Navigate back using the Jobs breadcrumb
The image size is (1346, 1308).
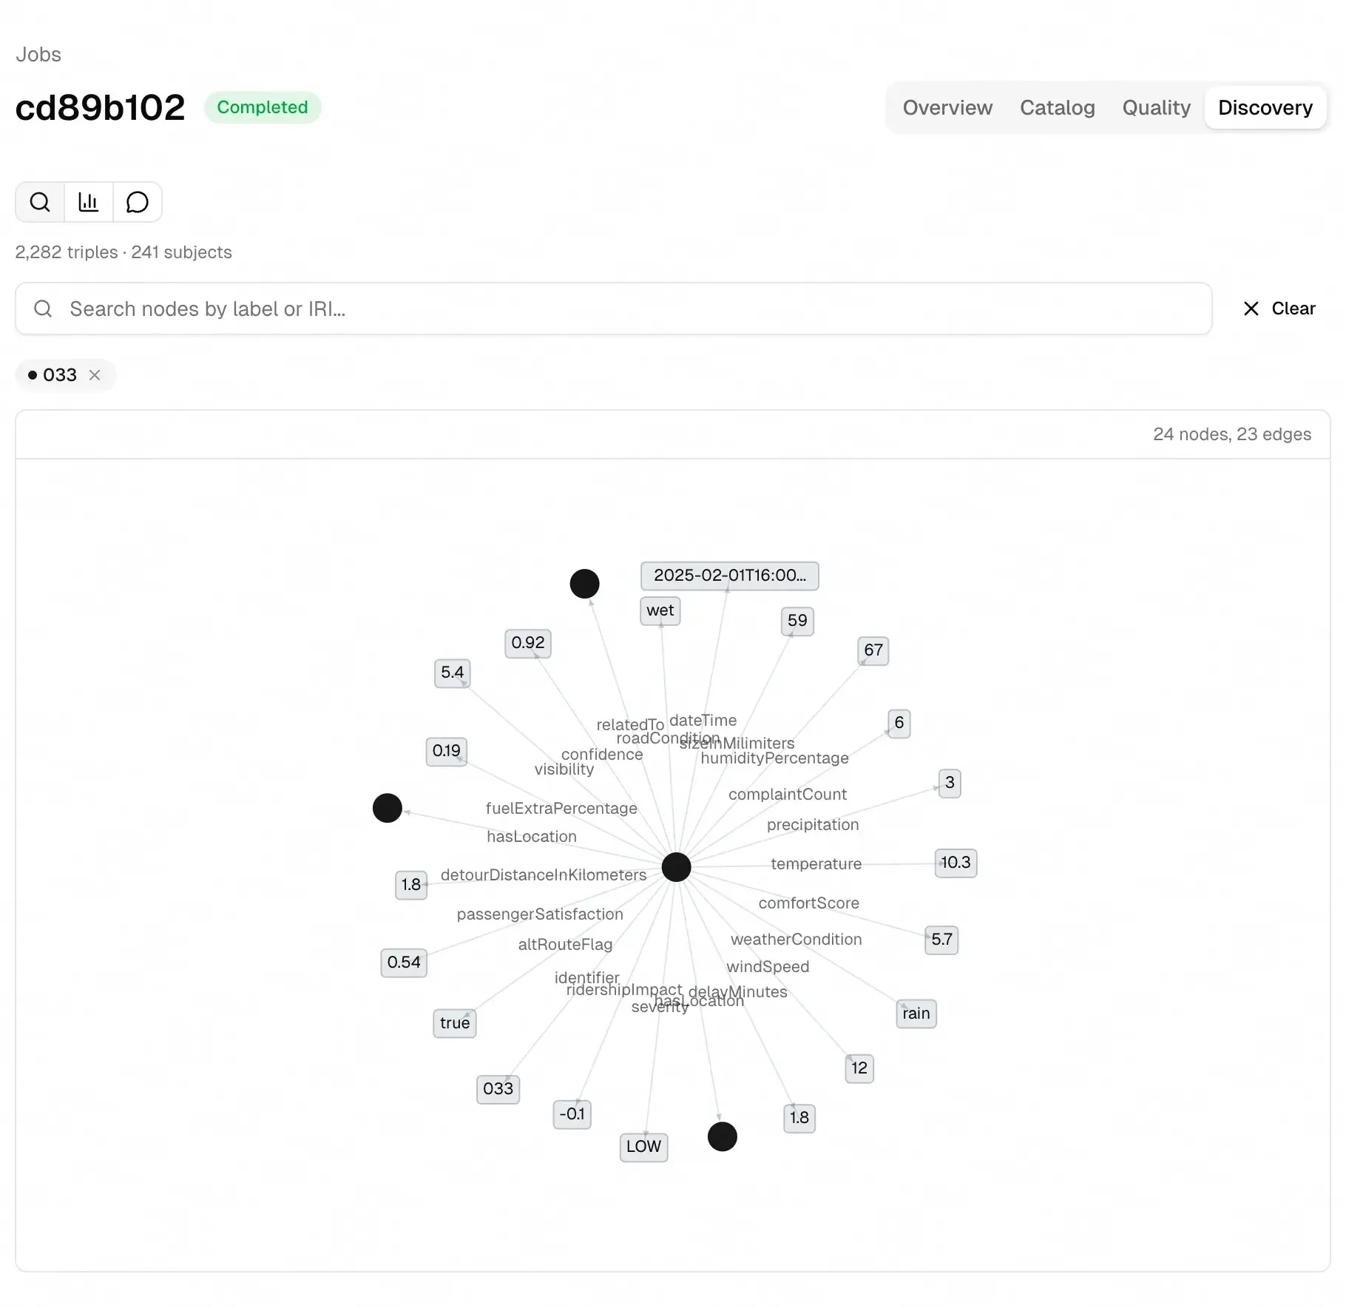click(x=38, y=54)
